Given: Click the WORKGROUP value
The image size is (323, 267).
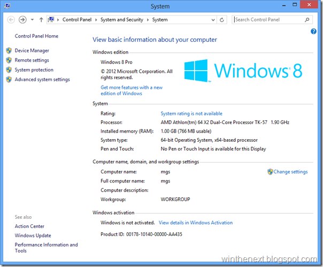Looking at the screenshot, I should click(x=175, y=200).
